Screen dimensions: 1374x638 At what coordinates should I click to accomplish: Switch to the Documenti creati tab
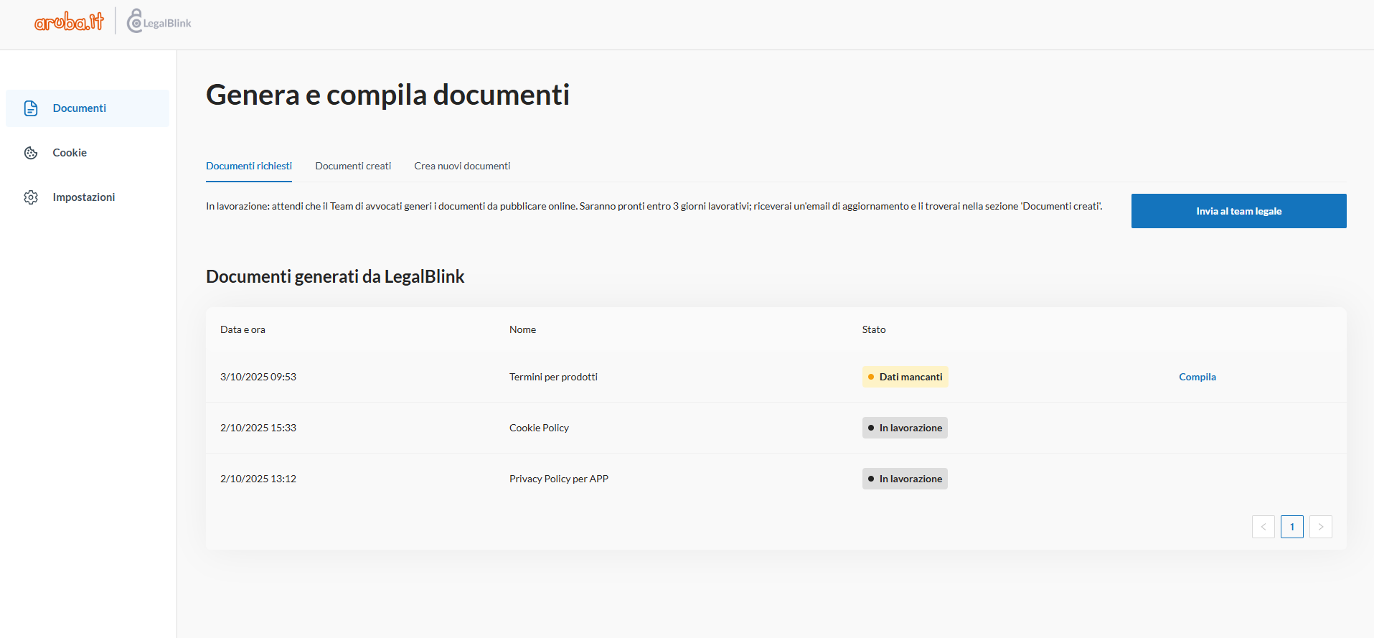[x=353, y=166]
